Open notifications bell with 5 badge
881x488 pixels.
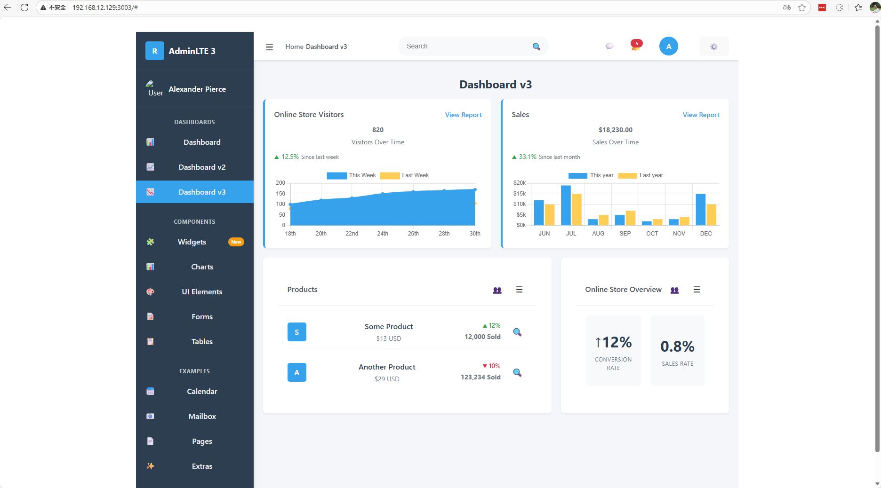tap(636, 46)
